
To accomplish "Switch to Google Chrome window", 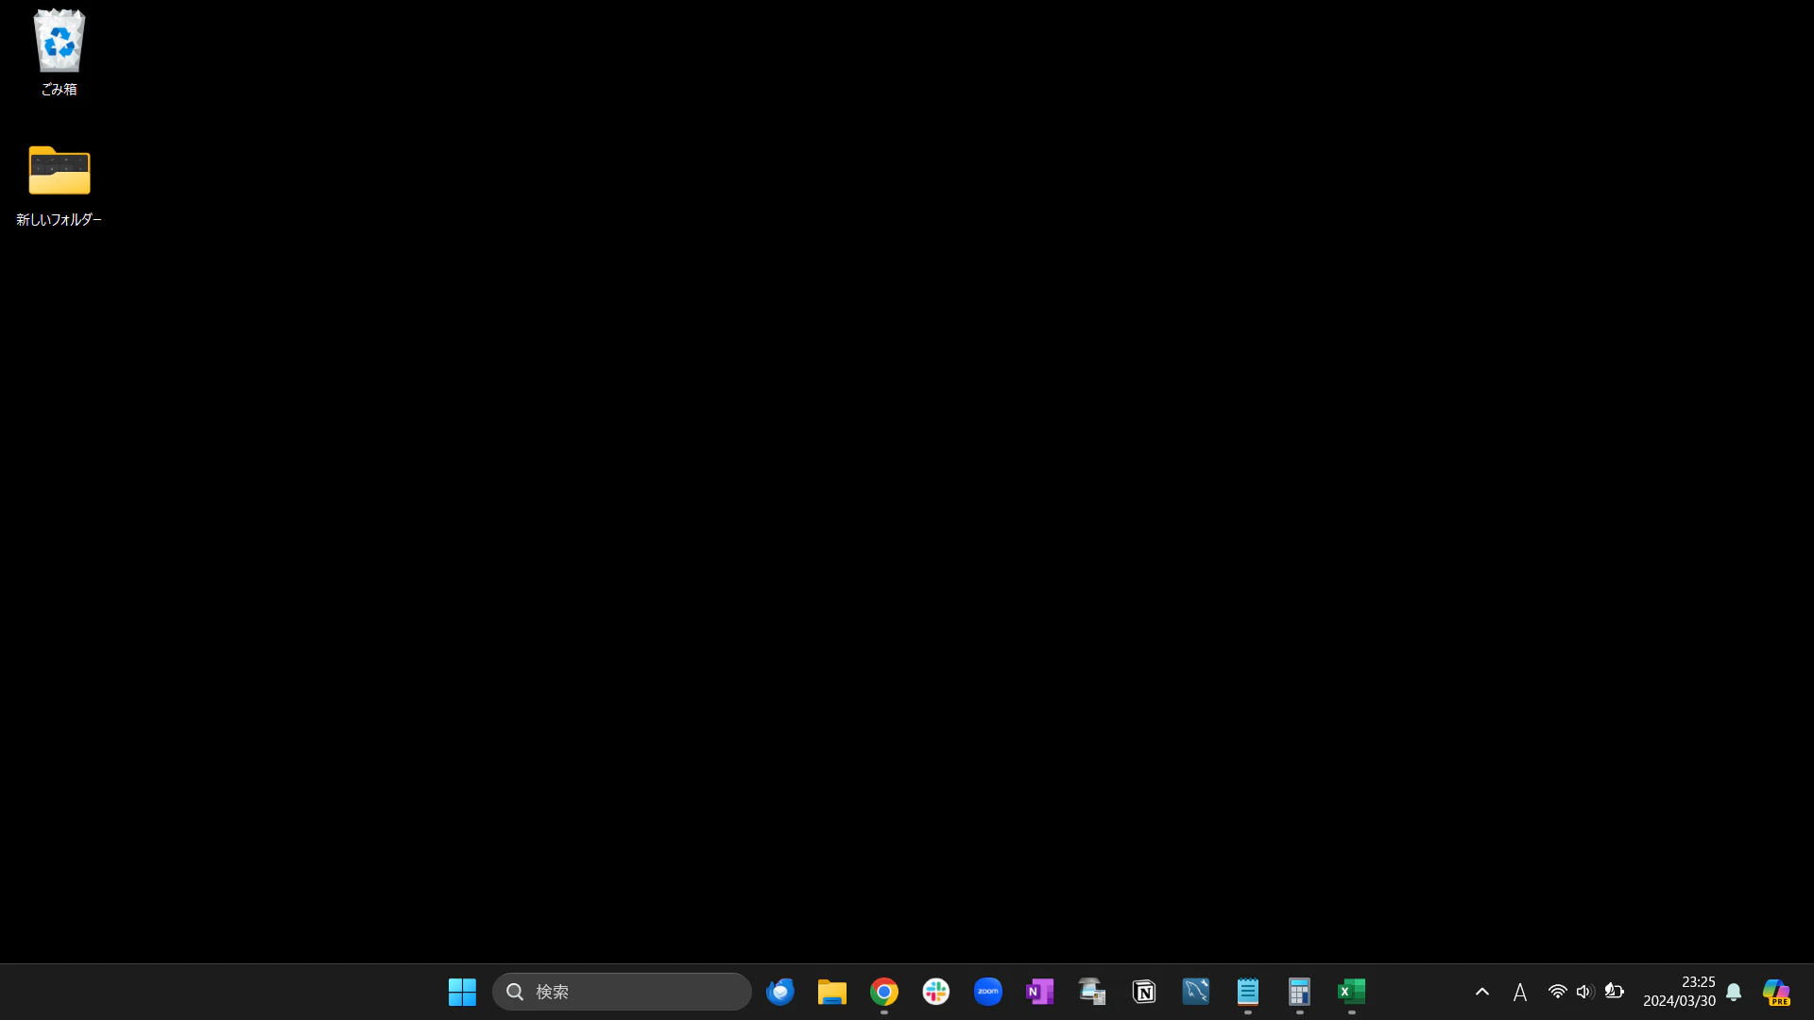I will click(x=884, y=992).
